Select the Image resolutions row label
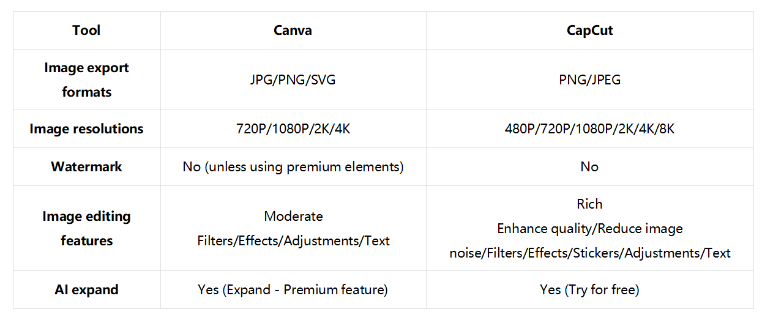The height and width of the screenshot is (323, 773). [86, 129]
